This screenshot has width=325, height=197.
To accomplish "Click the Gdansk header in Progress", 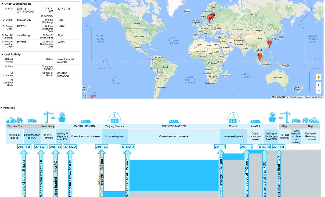I will pyautogui.click(x=233, y=126).
